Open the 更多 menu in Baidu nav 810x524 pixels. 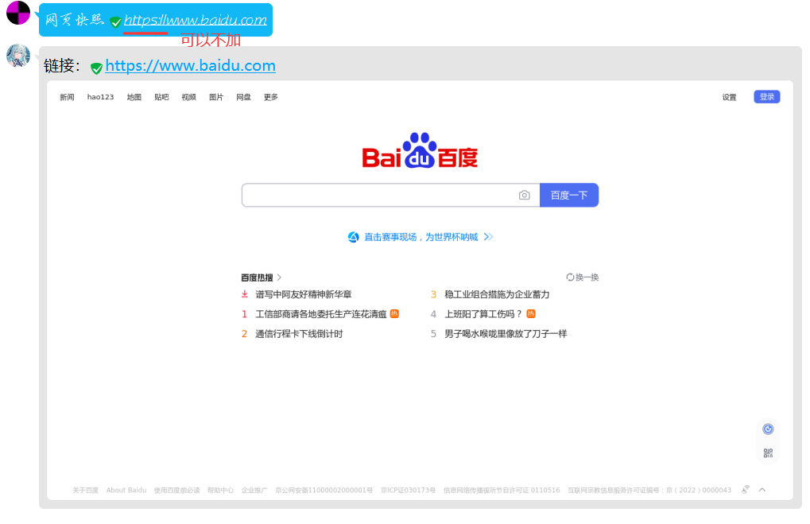pos(271,97)
